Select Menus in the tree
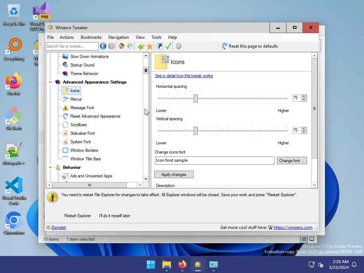The height and width of the screenshot is (273, 364). pos(76,99)
